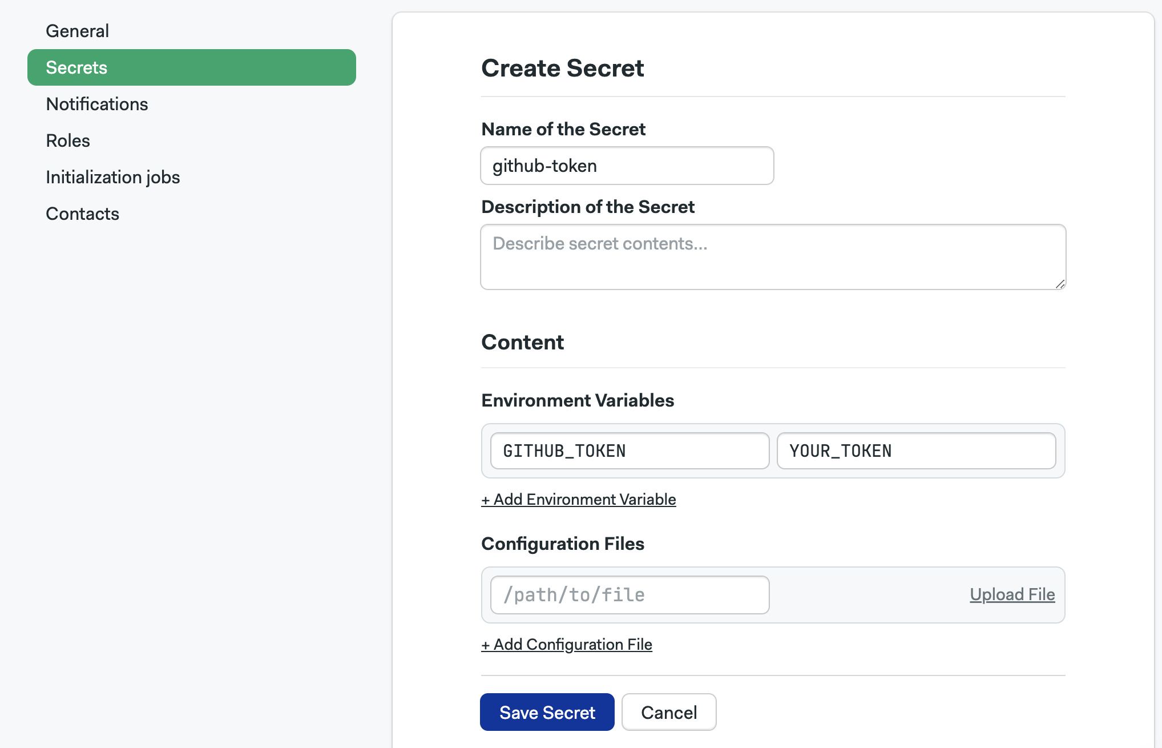Open the General settings section
1162x748 pixels.
point(77,31)
